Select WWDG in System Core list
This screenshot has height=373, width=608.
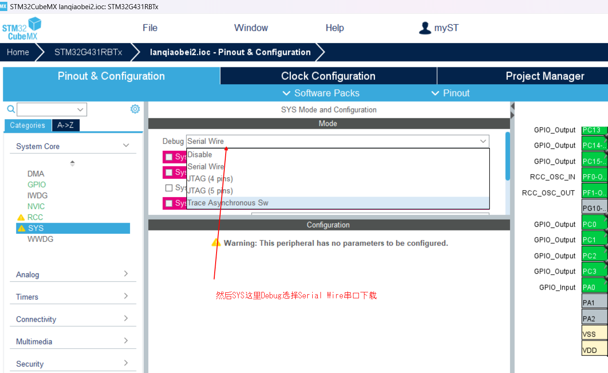[41, 239]
